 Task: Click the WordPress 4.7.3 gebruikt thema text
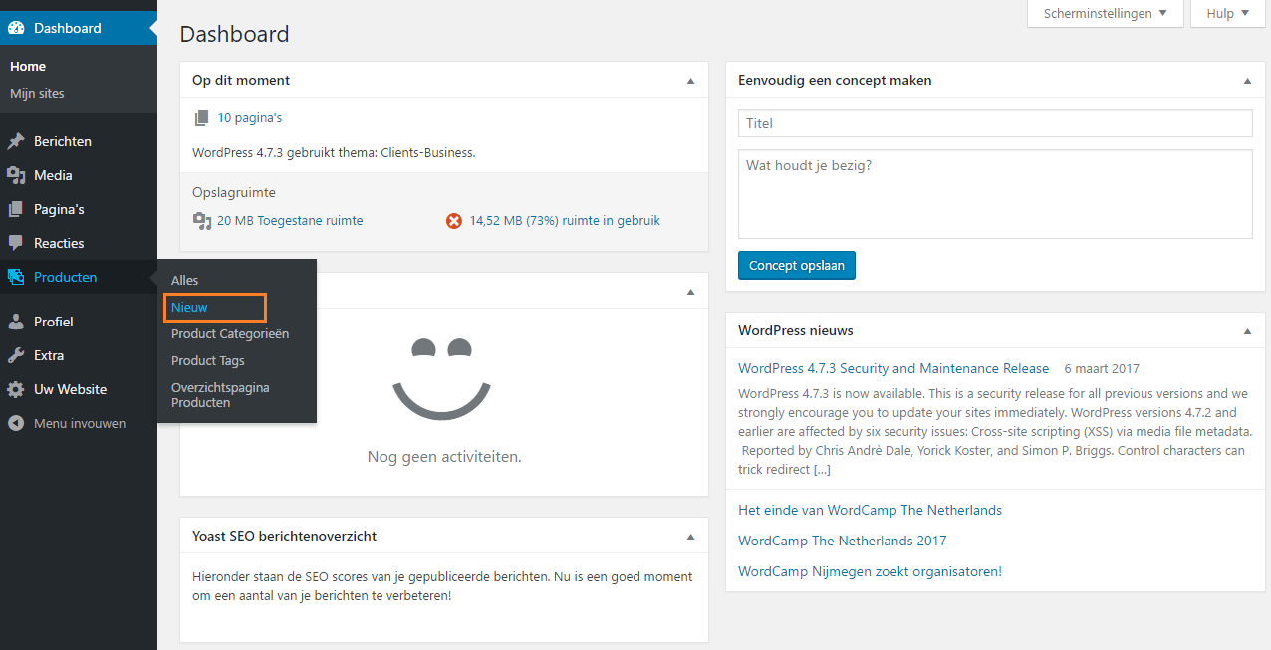tap(334, 153)
